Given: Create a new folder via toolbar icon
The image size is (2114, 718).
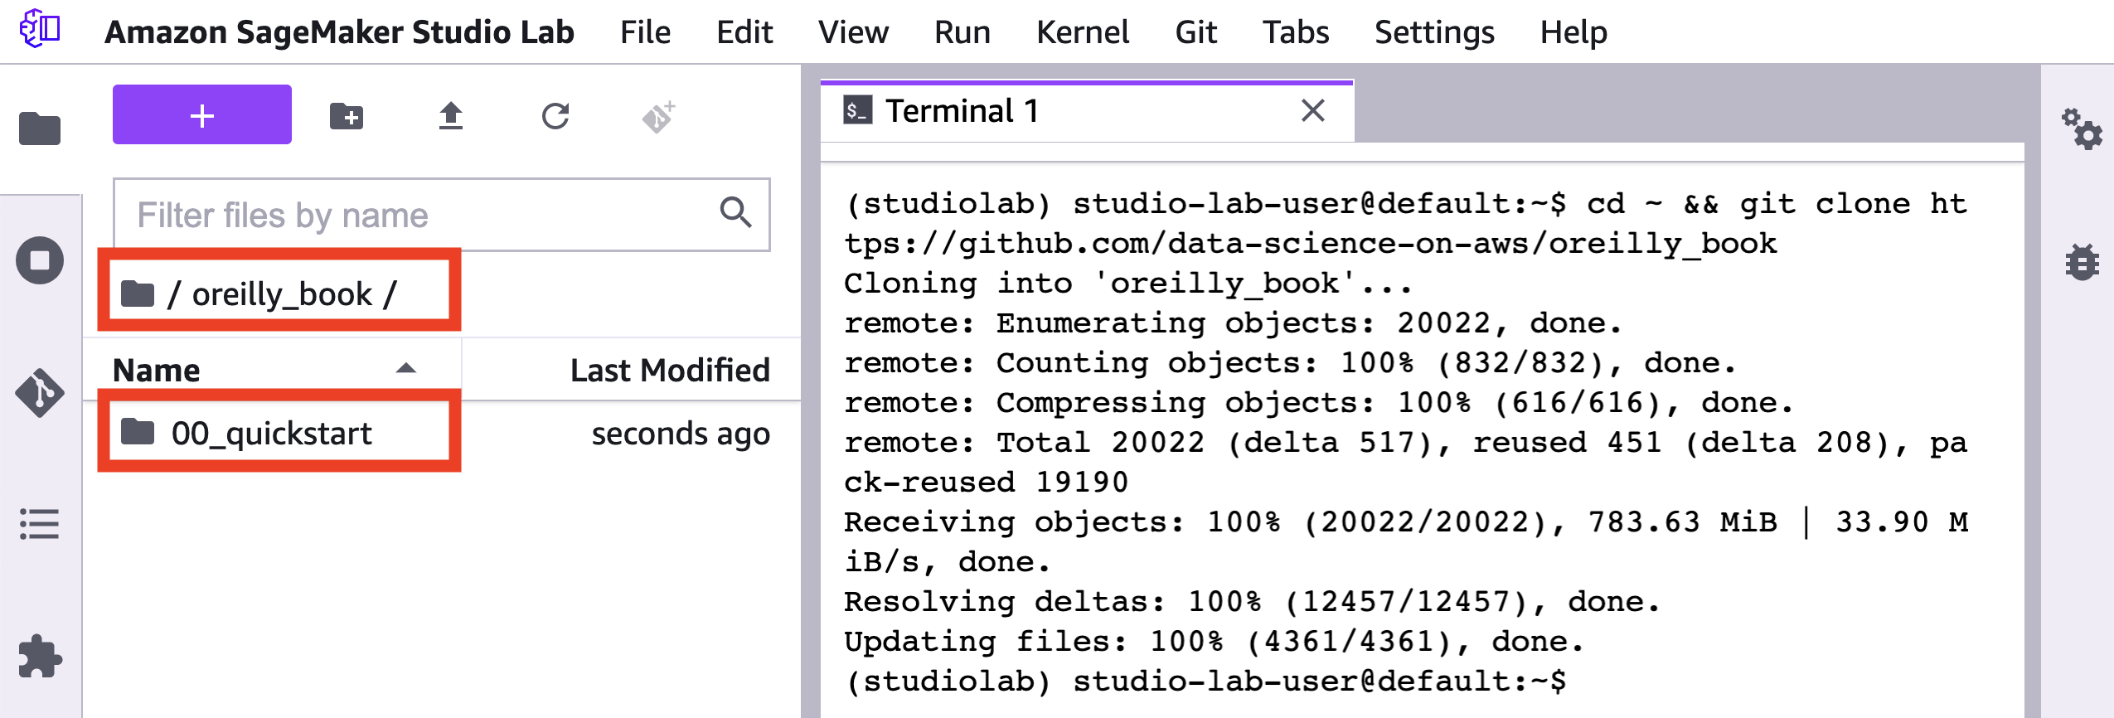Looking at the screenshot, I should tap(347, 116).
